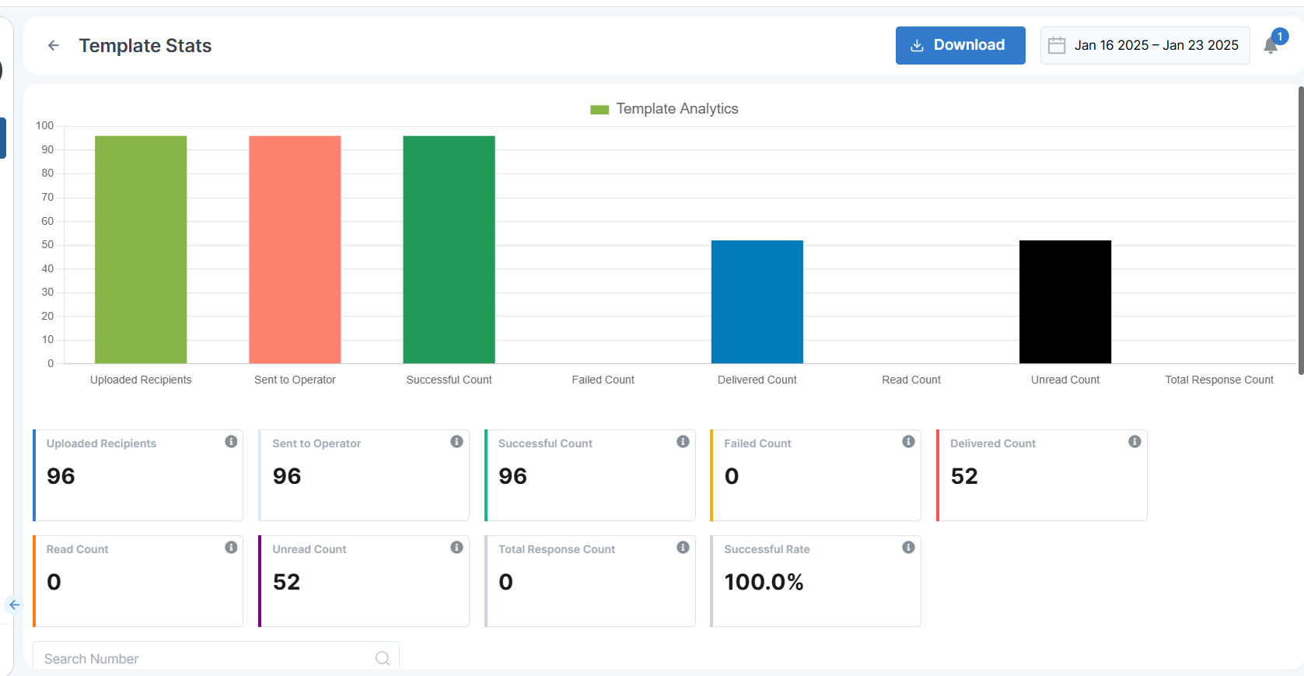The width and height of the screenshot is (1304, 676).
Task: Click the 96 value in Uploaded Recipients card
Action: [x=61, y=476]
